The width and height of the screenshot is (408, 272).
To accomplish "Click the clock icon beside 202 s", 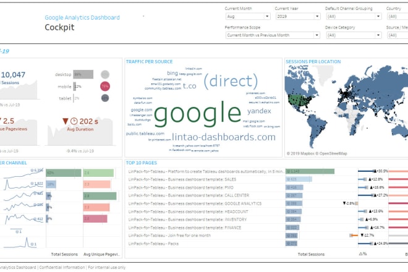I will click(74, 121).
